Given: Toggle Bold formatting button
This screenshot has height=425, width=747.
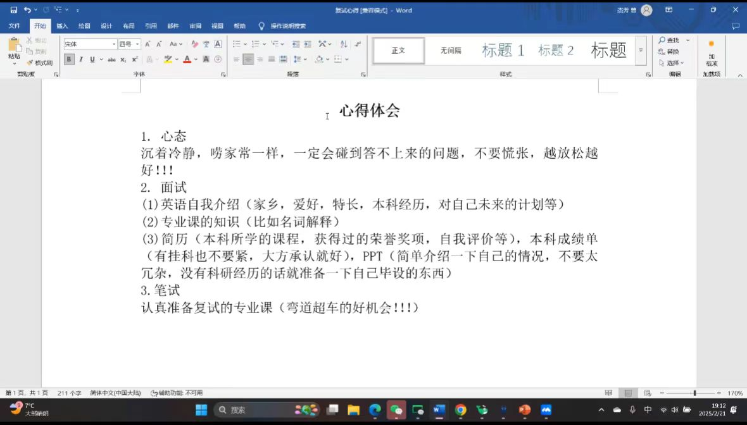Looking at the screenshot, I should pyautogui.click(x=69, y=59).
